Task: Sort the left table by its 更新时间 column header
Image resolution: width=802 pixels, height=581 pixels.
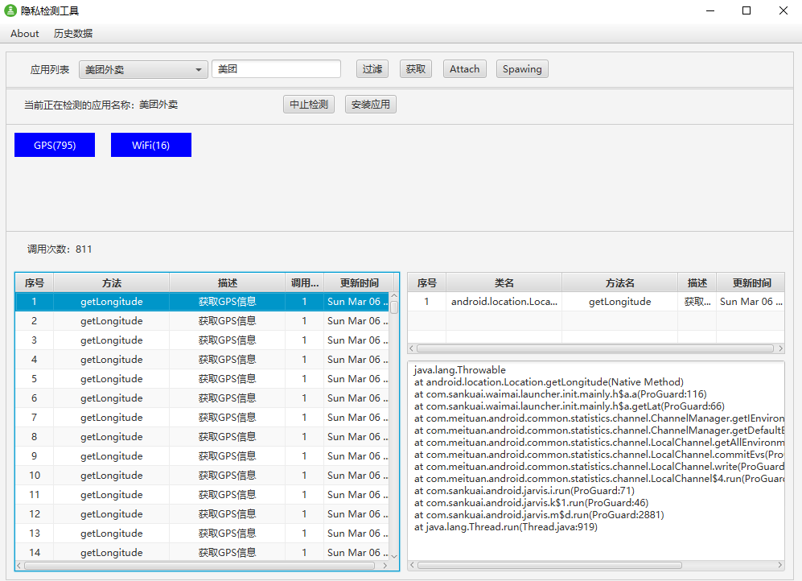Action: pos(359,282)
